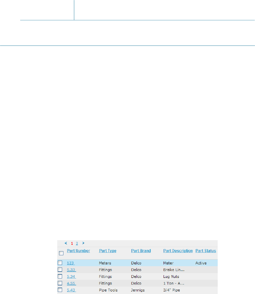This screenshot has height=294, width=255.
Task: Select the Lug Nuts description cell
Action: coord(171,277)
